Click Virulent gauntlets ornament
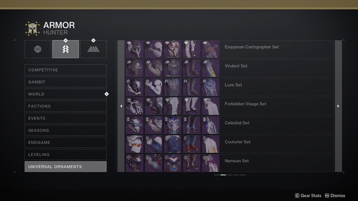Image resolution: width=358 pixels, height=201 pixels. (x=154, y=68)
